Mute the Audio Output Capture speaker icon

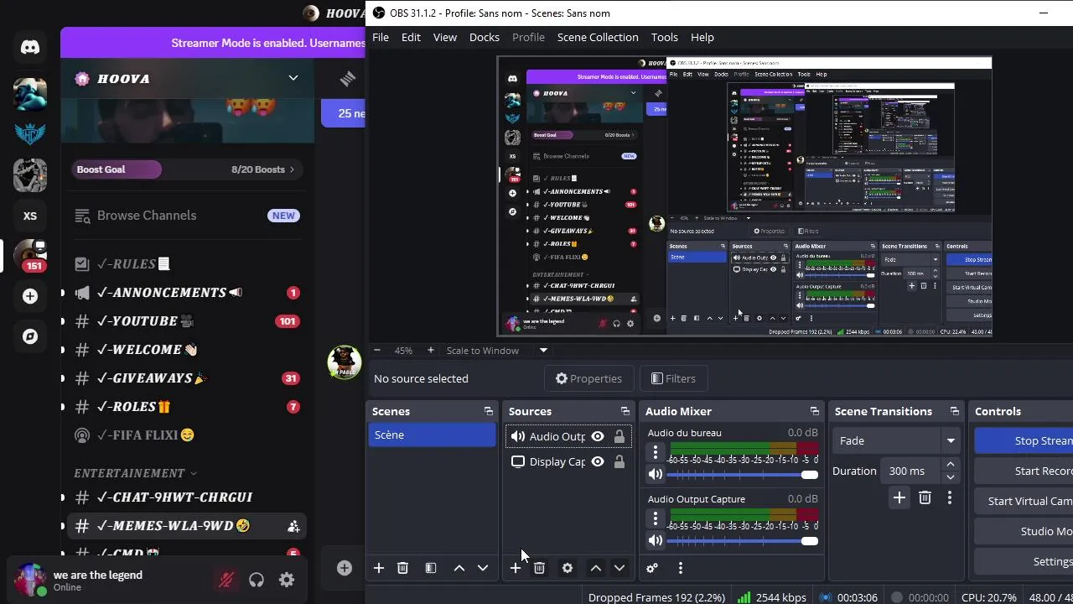click(x=656, y=540)
